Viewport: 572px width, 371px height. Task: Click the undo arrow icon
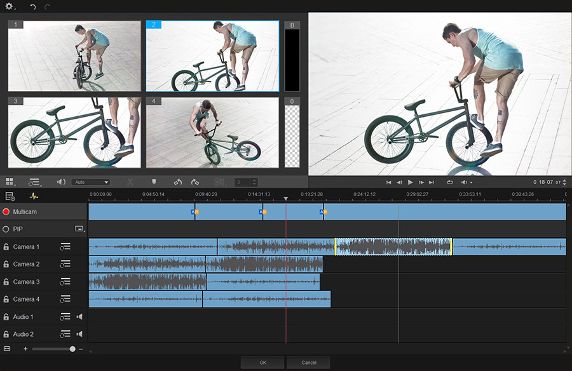33,6
